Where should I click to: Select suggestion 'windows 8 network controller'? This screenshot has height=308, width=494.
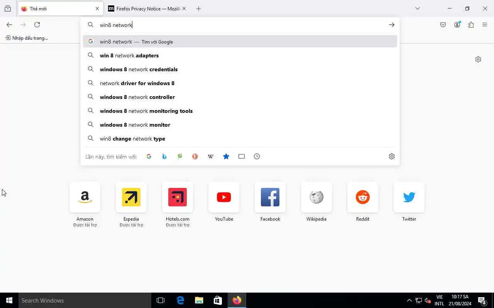pos(240,97)
